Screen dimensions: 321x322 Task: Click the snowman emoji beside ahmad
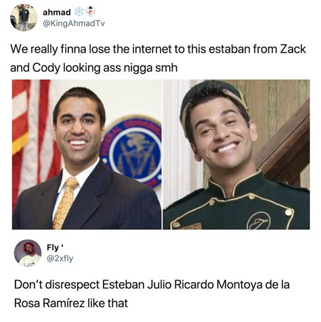(91, 11)
